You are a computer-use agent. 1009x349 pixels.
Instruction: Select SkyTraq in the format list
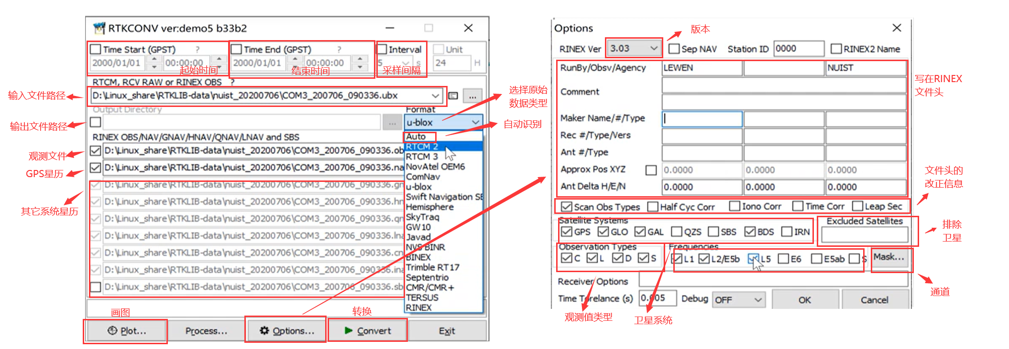422,217
